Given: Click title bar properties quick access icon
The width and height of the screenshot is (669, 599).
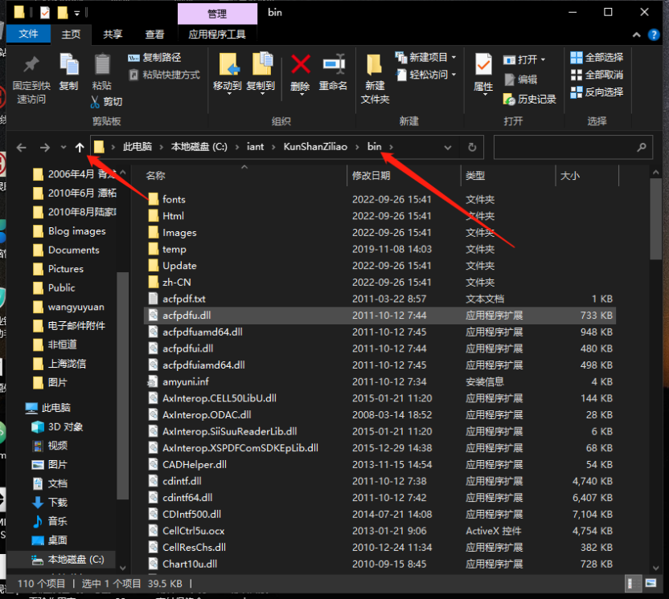Looking at the screenshot, I should click(45, 13).
